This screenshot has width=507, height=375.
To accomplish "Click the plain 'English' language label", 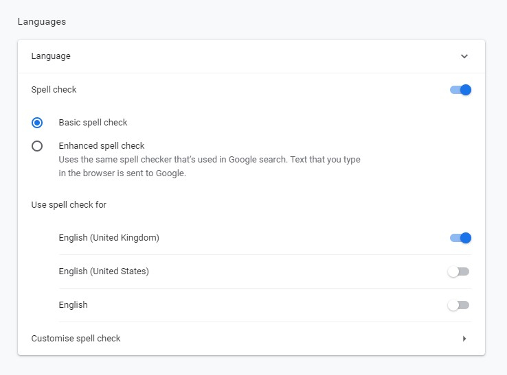I will pyautogui.click(x=73, y=305).
